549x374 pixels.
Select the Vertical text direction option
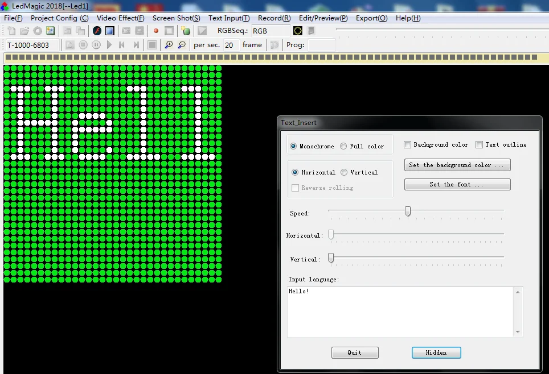(x=344, y=172)
